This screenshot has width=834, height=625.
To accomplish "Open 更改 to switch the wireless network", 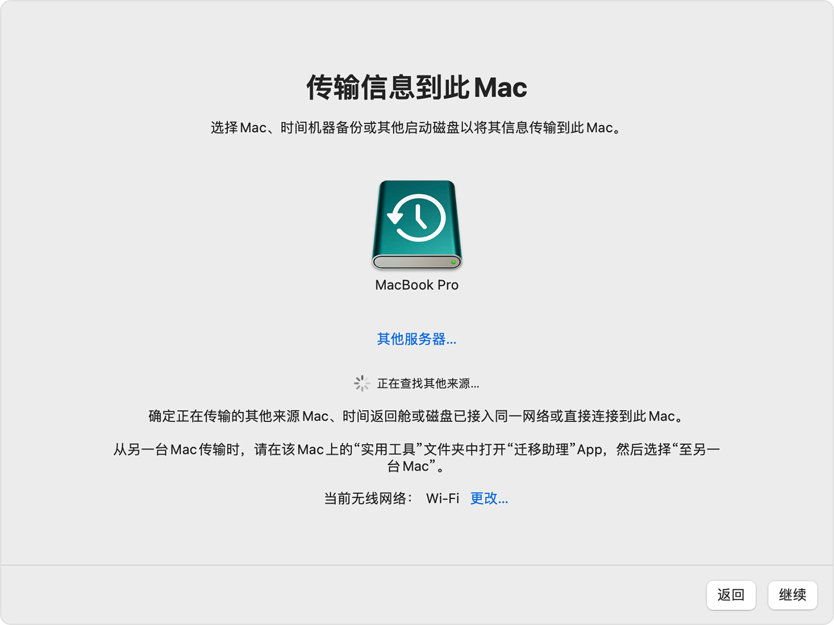I will click(488, 499).
